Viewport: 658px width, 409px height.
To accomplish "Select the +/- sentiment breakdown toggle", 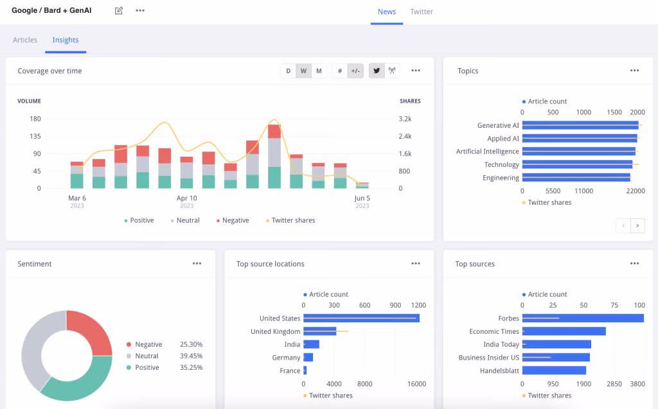I will [x=355, y=71].
